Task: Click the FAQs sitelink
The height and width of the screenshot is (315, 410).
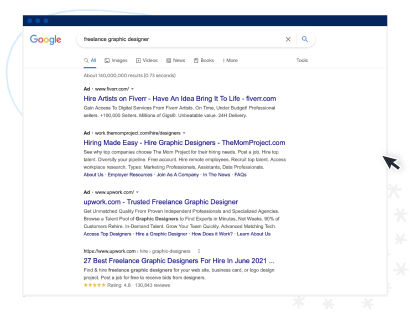Action: click(240, 174)
